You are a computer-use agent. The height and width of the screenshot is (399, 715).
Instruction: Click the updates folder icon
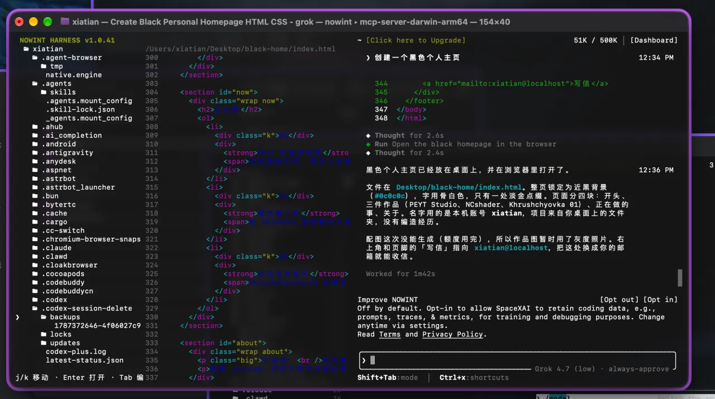click(x=44, y=343)
